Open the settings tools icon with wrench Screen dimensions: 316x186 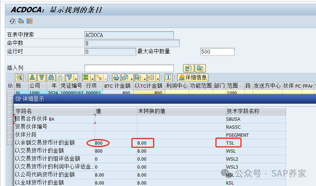coord(21,21)
